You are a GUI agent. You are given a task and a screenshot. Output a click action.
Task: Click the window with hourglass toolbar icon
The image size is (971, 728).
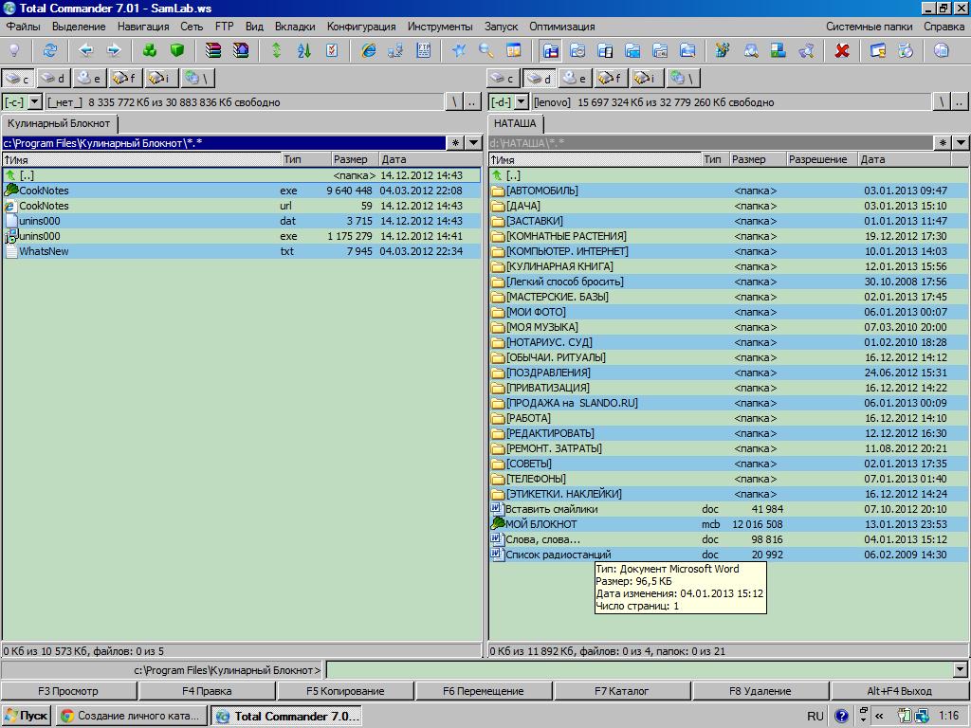pos(878,51)
